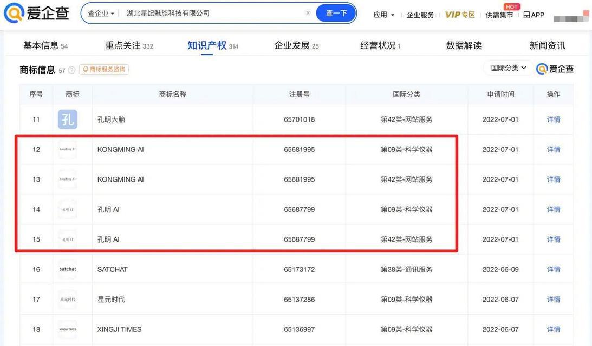The image size is (592, 346).
Task: Click the 第09类-科学仪器 cell for XINGJI TIMES
Action: [x=407, y=329]
